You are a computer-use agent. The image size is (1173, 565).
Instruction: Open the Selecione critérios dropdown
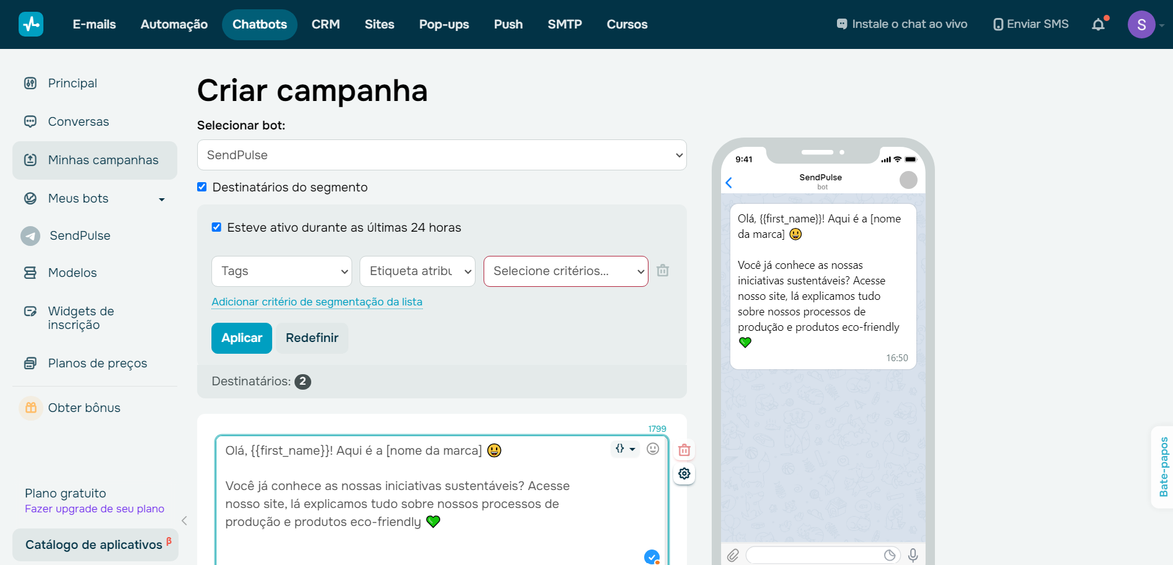coord(565,271)
